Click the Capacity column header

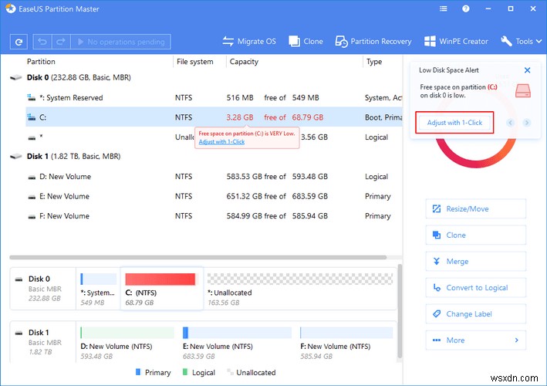click(244, 62)
